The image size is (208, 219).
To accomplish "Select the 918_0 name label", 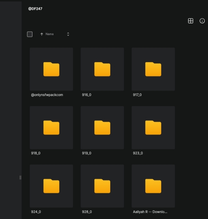I will (36, 153).
